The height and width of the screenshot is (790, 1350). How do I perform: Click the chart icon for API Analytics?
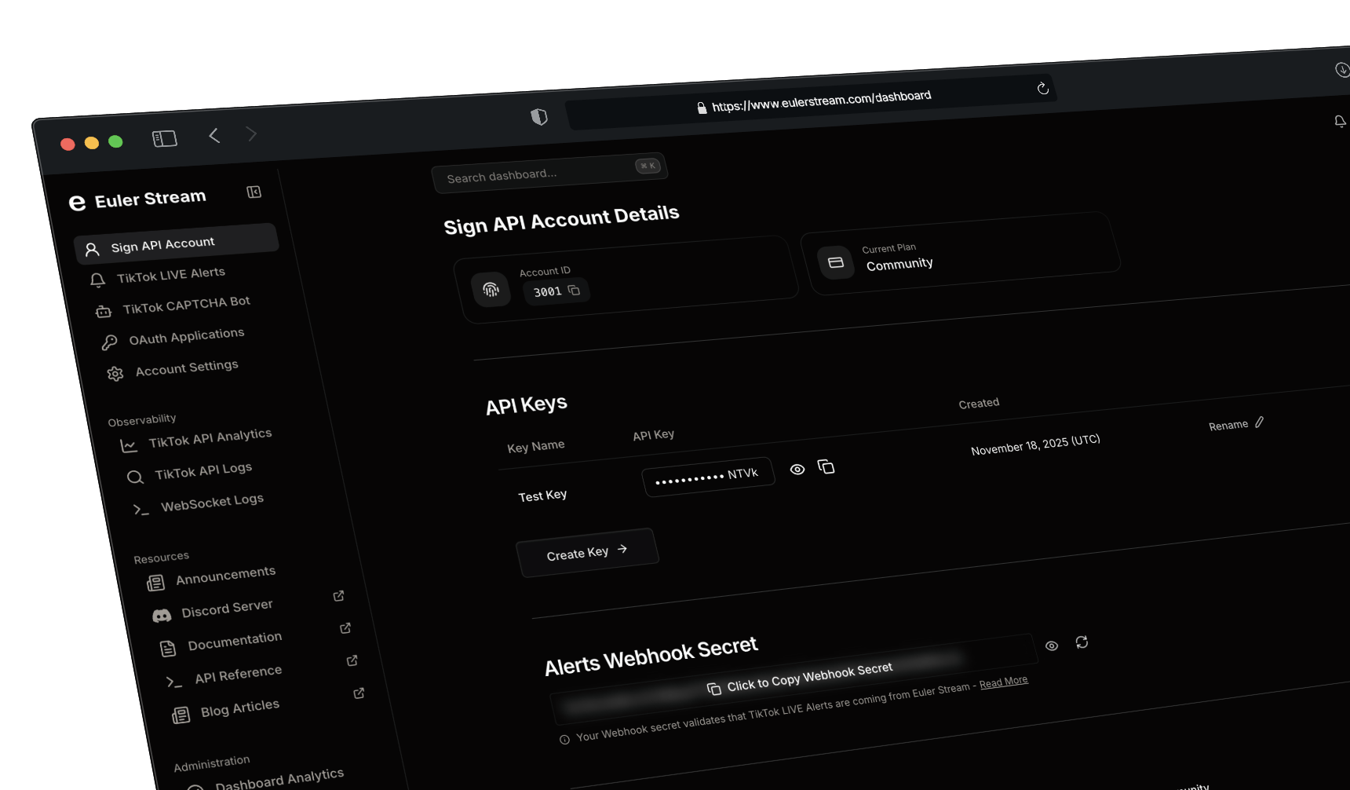coord(129,445)
